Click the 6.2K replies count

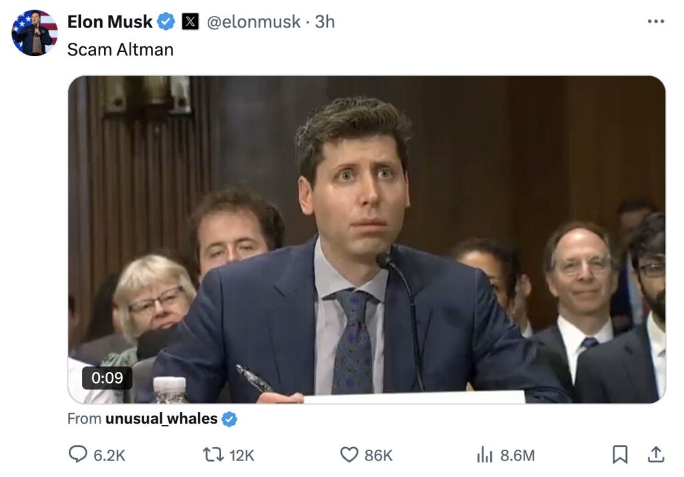pyautogui.click(x=110, y=455)
